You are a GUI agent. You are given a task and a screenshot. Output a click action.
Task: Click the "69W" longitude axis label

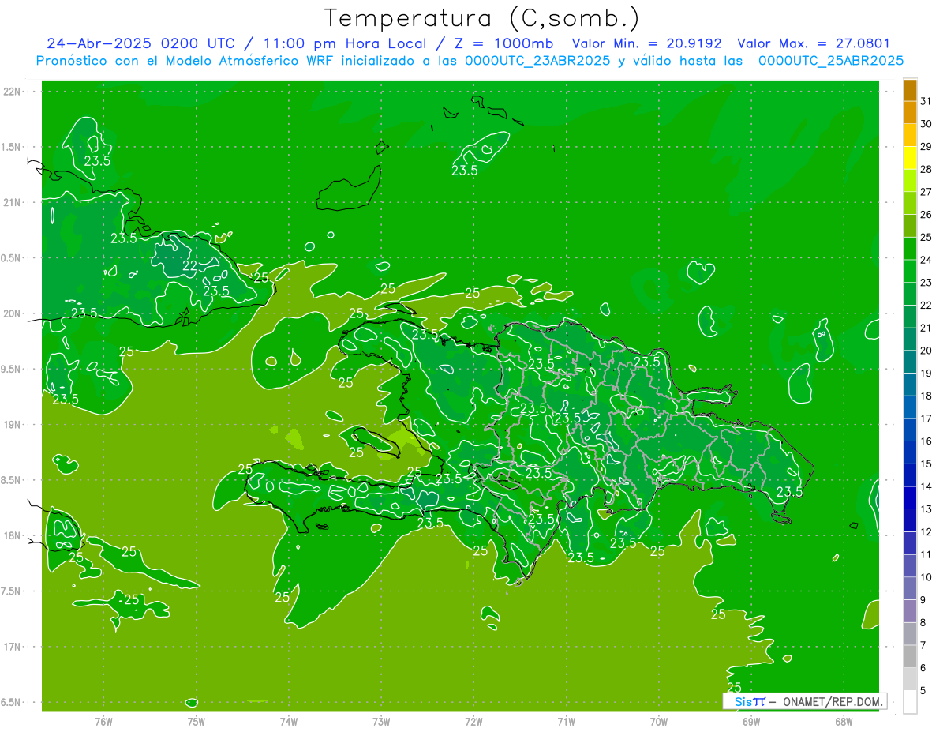[751, 722]
